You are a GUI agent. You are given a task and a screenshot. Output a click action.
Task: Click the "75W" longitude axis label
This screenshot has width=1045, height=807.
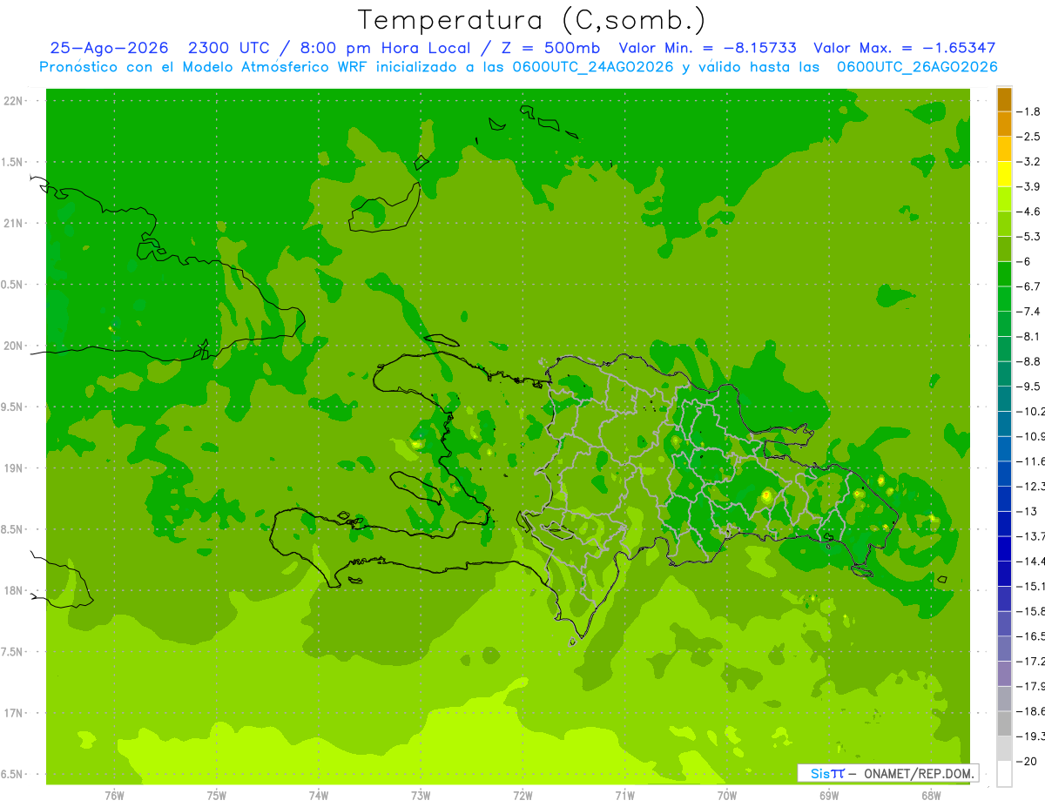click(x=216, y=795)
